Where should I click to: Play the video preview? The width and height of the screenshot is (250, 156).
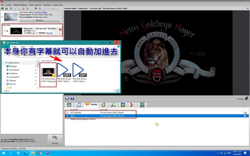click(x=72, y=98)
